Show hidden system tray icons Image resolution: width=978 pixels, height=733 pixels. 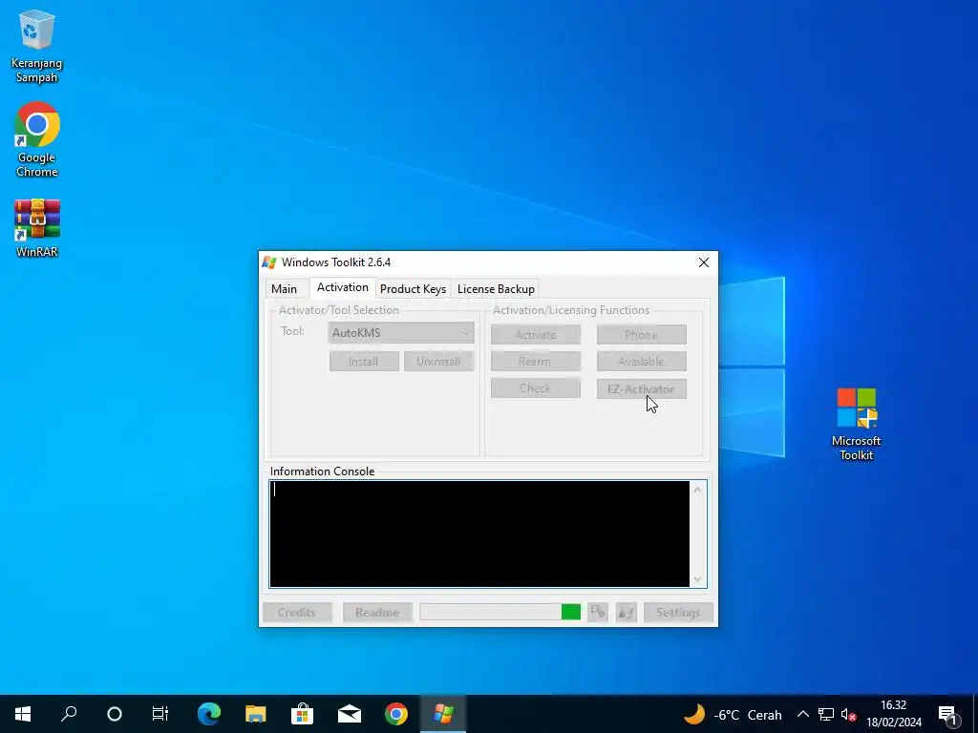[x=802, y=714]
